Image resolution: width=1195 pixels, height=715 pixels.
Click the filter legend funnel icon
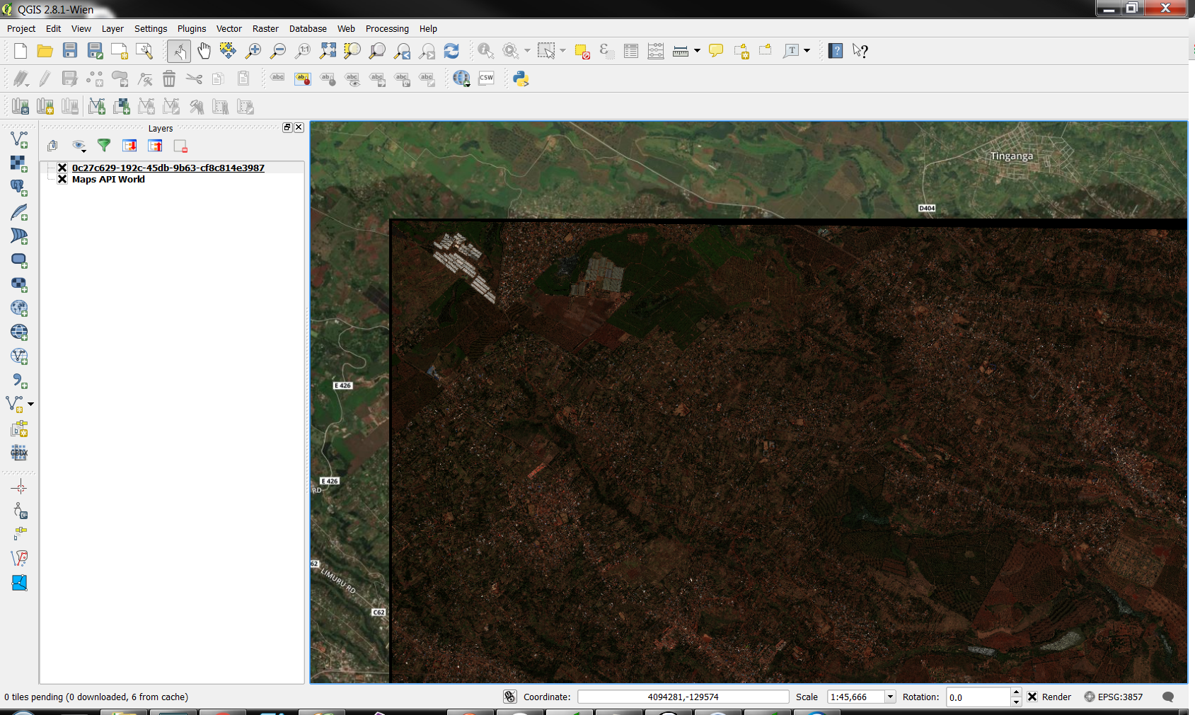click(x=104, y=146)
